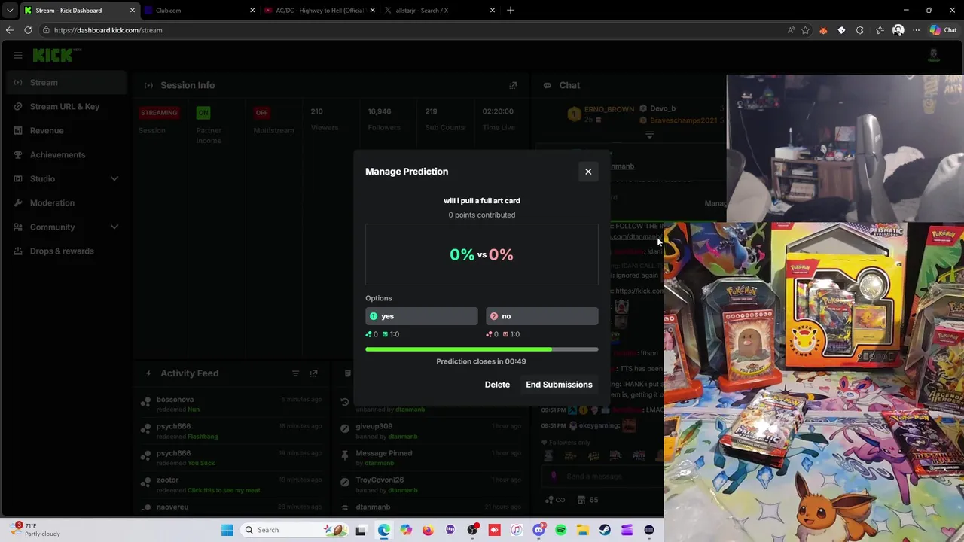Click the prediction countdown progress bar
The image size is (964, 542).
click(x=482, y=349)
